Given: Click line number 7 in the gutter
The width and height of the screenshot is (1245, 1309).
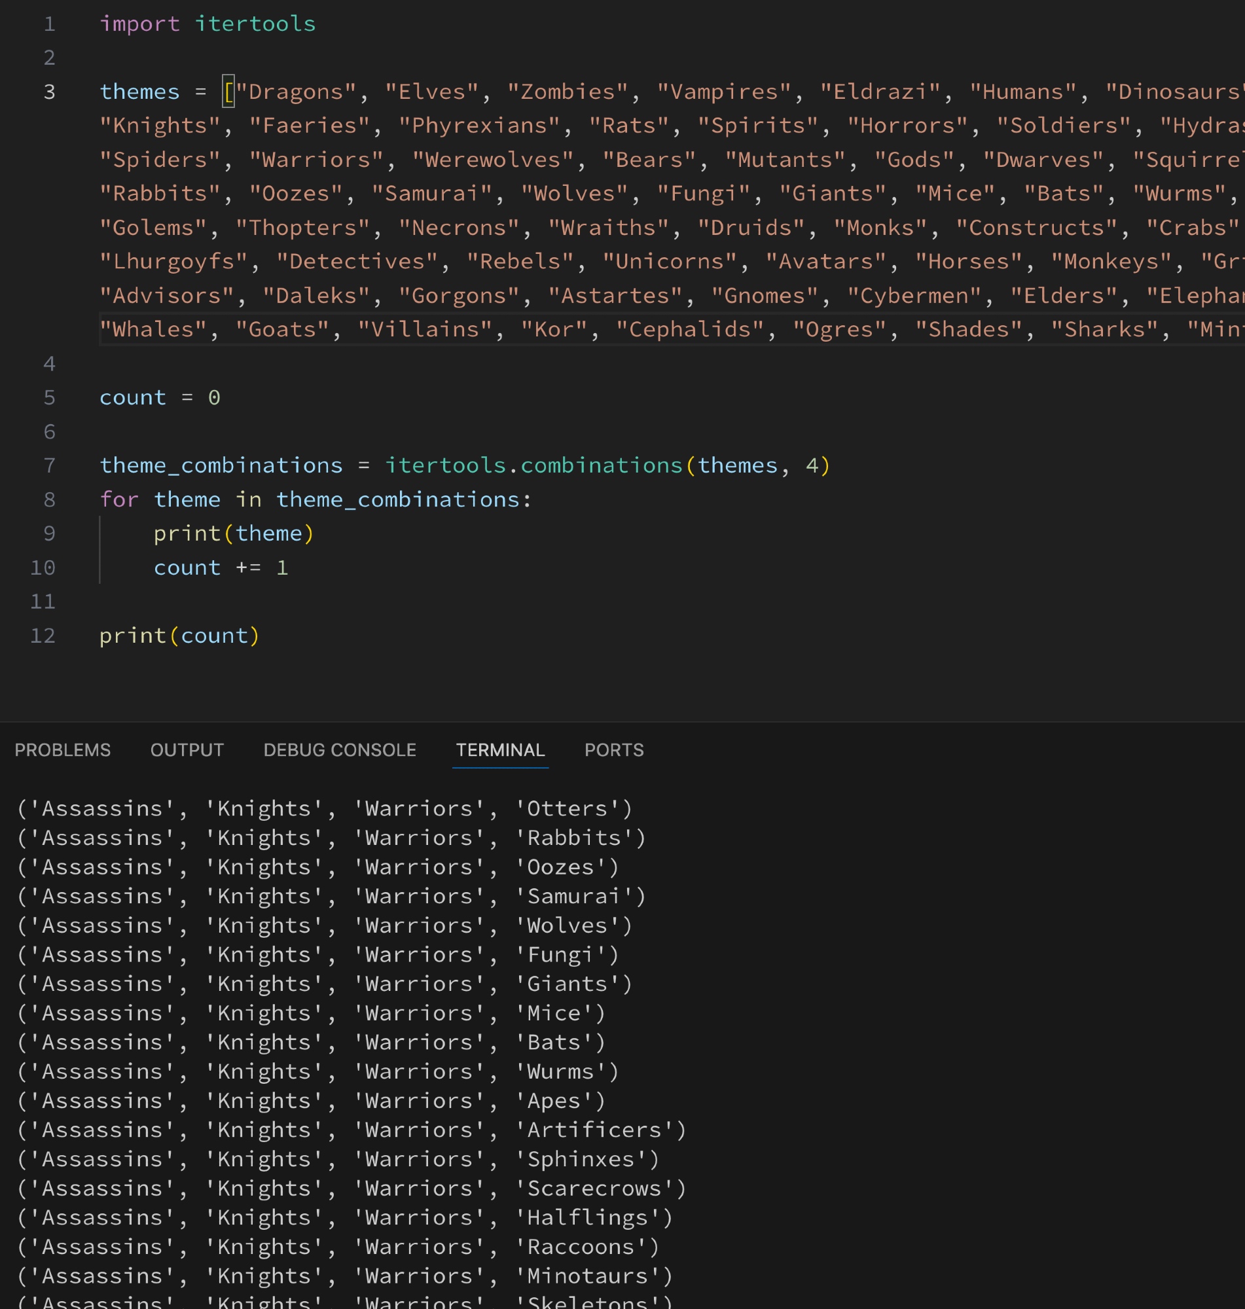Looking at the screenshot, I should [x=49, y=465].
